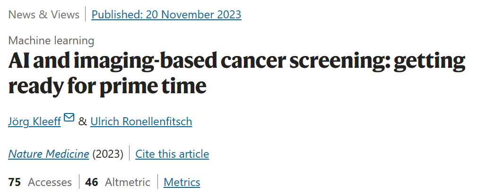The width and height of the screenshot is (477, 194).
Task: Go to the Nature Medicine journal link
Action: [49, 154]
